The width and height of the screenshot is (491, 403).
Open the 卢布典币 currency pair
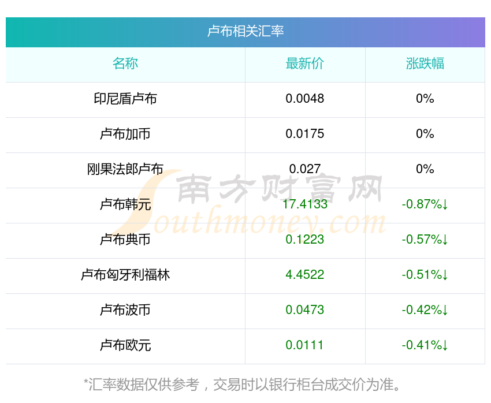pos(125,240)
